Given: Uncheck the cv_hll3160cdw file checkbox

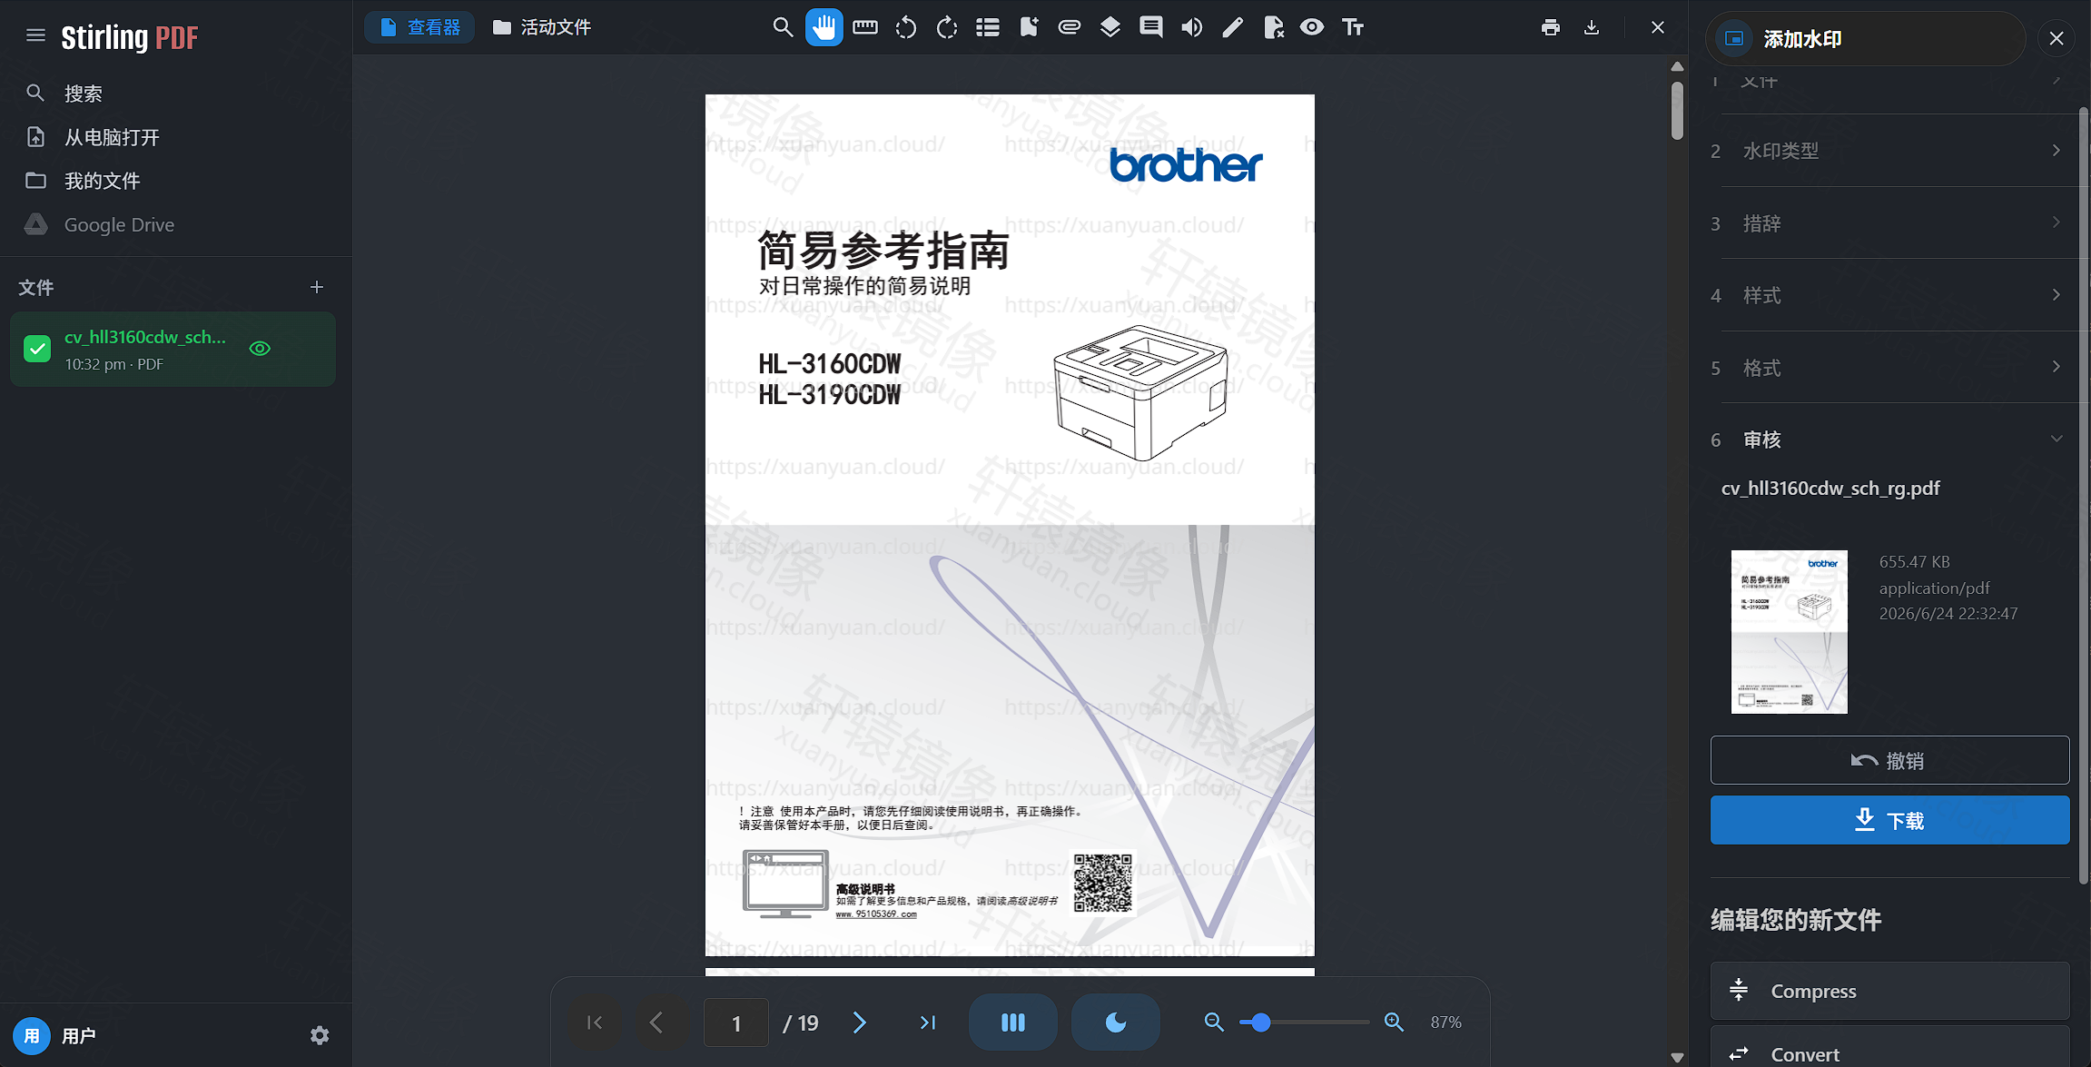Looking at the screenshot, I should pos(37,349).
